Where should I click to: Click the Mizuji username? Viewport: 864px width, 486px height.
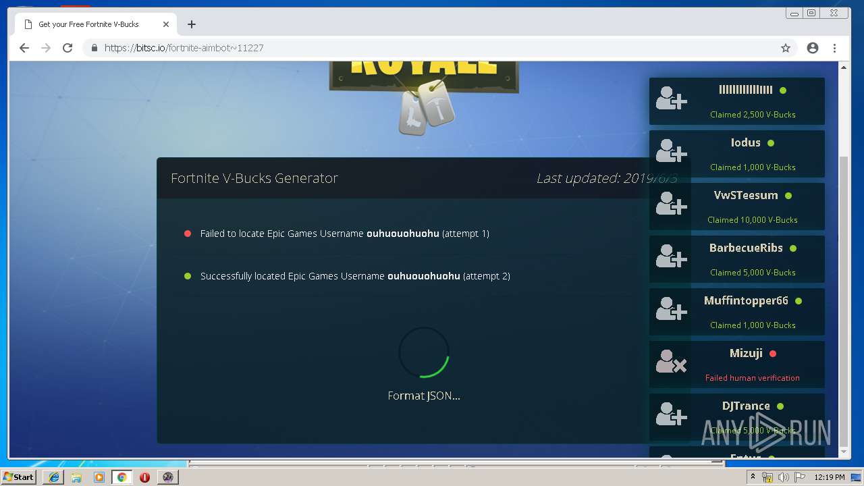pyautogui.click(x=746, y=354)
